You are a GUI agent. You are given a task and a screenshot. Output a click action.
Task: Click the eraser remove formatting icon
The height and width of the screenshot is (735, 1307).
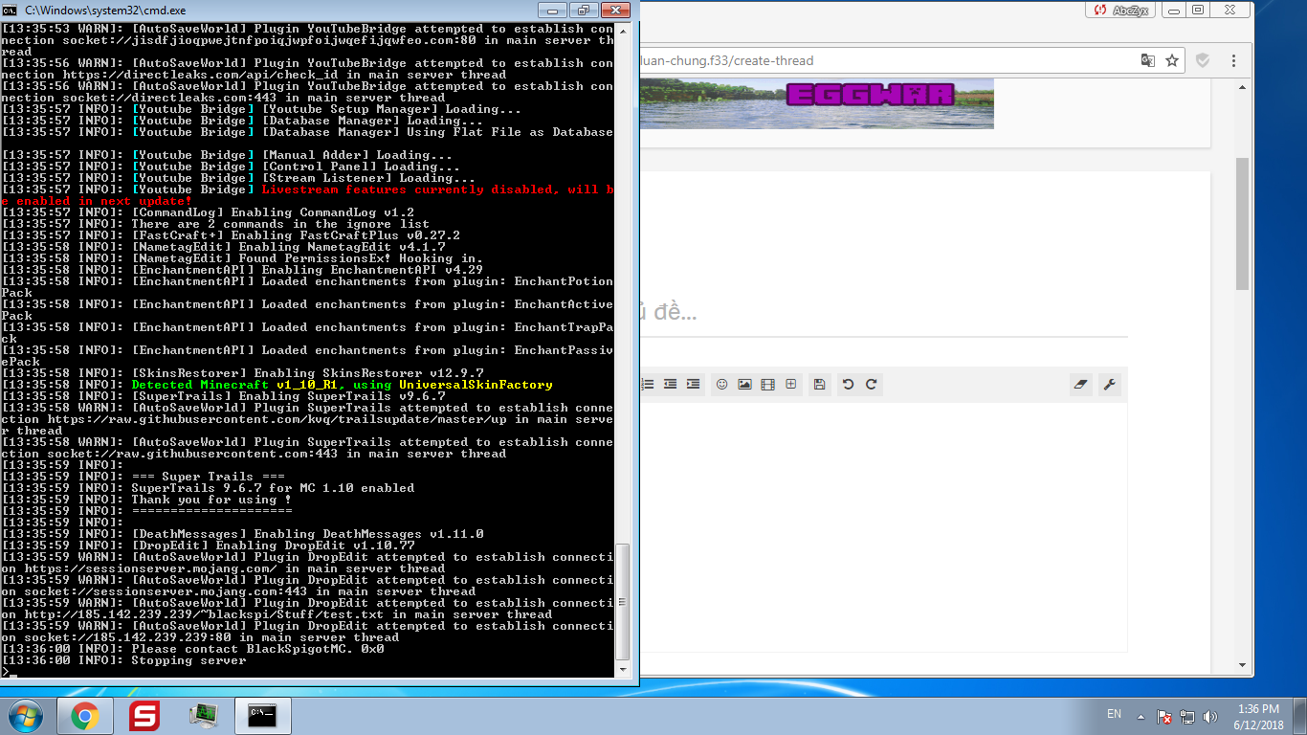[x=1081, y=384]
